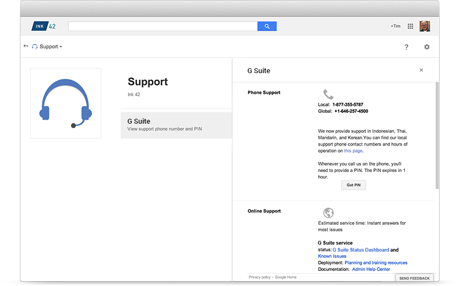Select the G Suite support entry
459x286 pixels.
176,125
